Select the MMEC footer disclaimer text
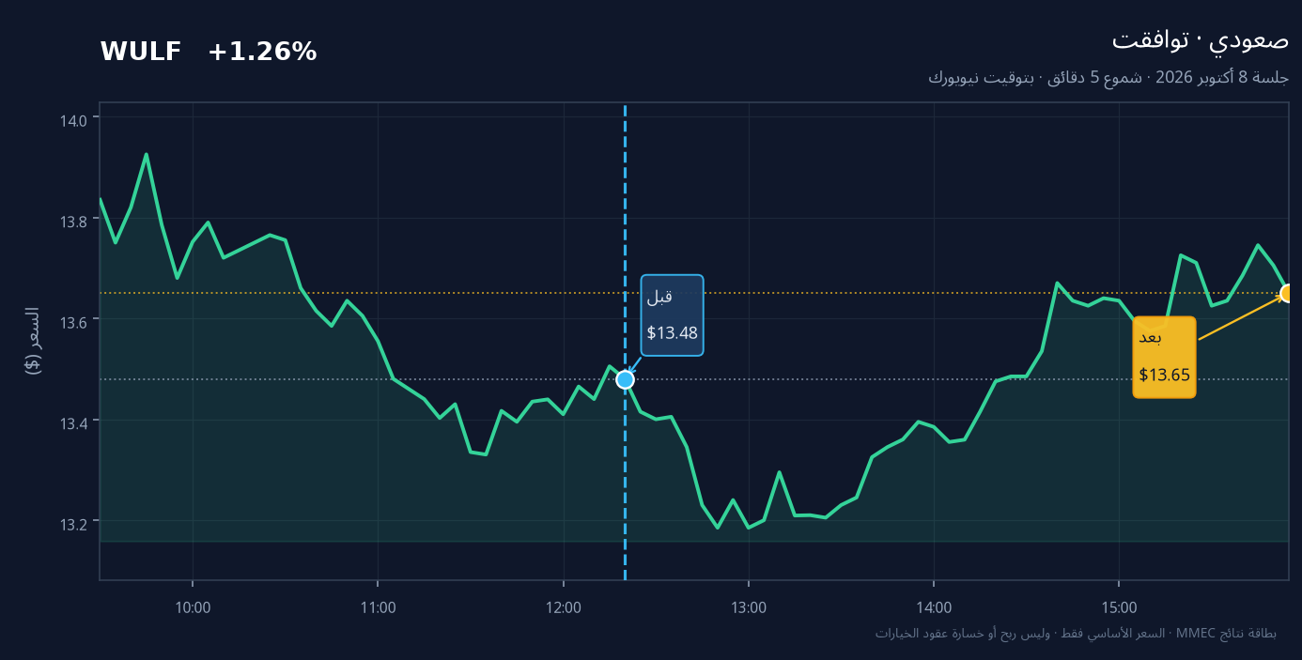Viewport: 1302px width, 660px height. 1076,634
